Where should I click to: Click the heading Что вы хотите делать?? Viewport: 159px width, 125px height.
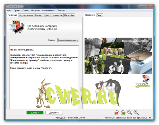[x=22, y=50]
